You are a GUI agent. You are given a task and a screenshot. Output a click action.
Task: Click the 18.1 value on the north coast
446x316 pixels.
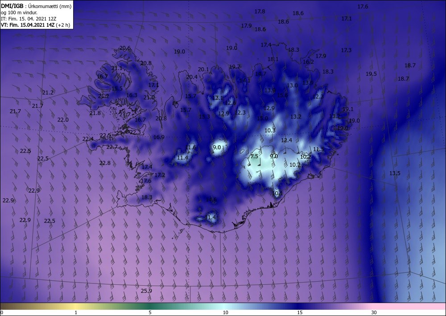point(273,59)
